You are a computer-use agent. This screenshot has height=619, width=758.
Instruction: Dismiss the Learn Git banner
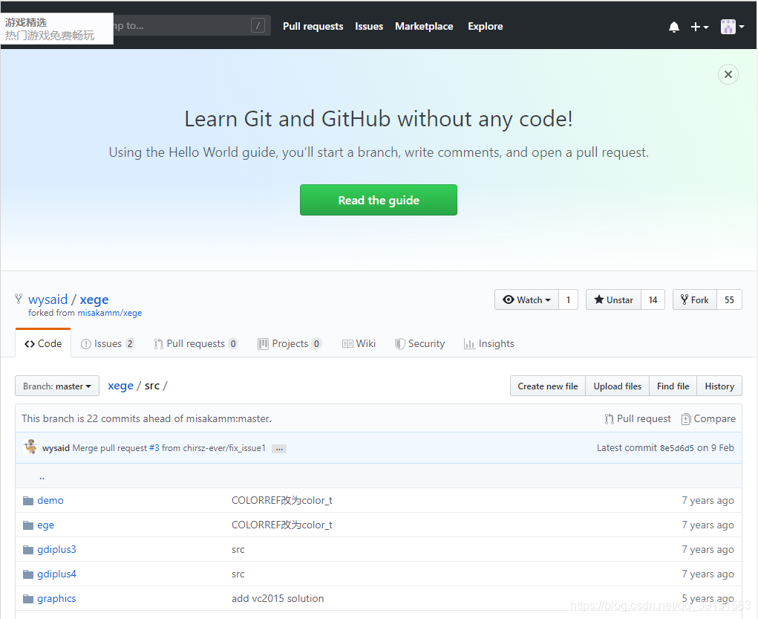pos(728,74)
